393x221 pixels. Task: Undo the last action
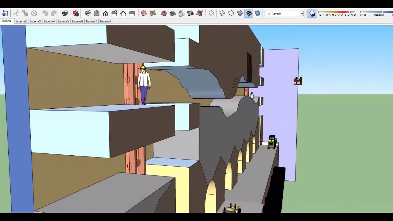click(45, 14)
